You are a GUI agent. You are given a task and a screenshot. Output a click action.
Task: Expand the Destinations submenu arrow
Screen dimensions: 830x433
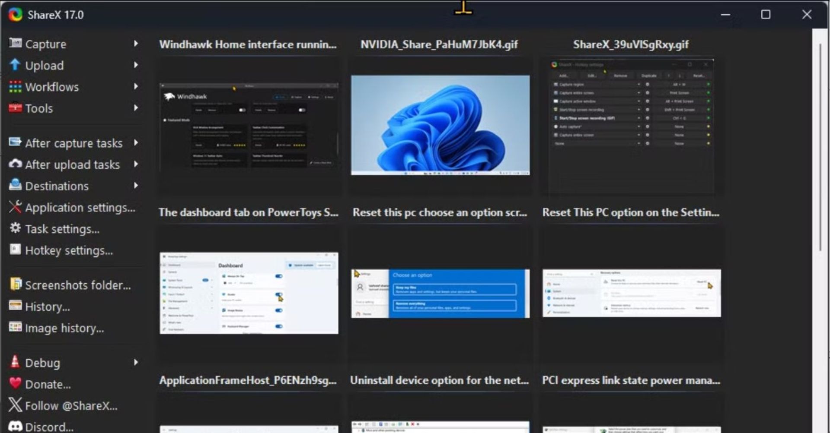point(136,186)
